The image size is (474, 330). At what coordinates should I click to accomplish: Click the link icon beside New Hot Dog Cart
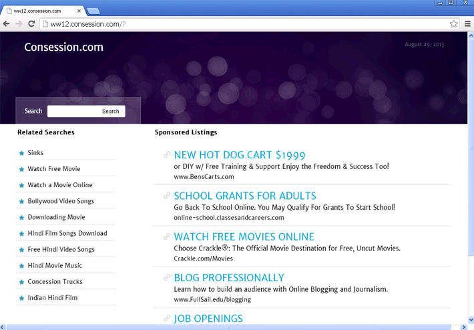pyautogui.click(x=167, y=155)
